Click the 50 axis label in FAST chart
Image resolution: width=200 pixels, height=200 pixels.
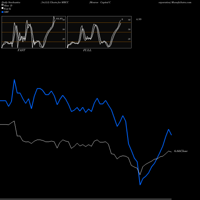tap(64, 29)
